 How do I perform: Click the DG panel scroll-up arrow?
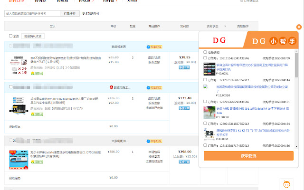[296, 51]
